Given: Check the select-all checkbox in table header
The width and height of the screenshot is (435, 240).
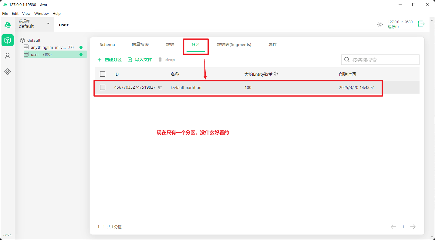Looking at the screenshot, I should (103, 74).
